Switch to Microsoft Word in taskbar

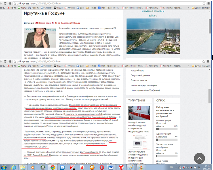click(x=111, y=167)
